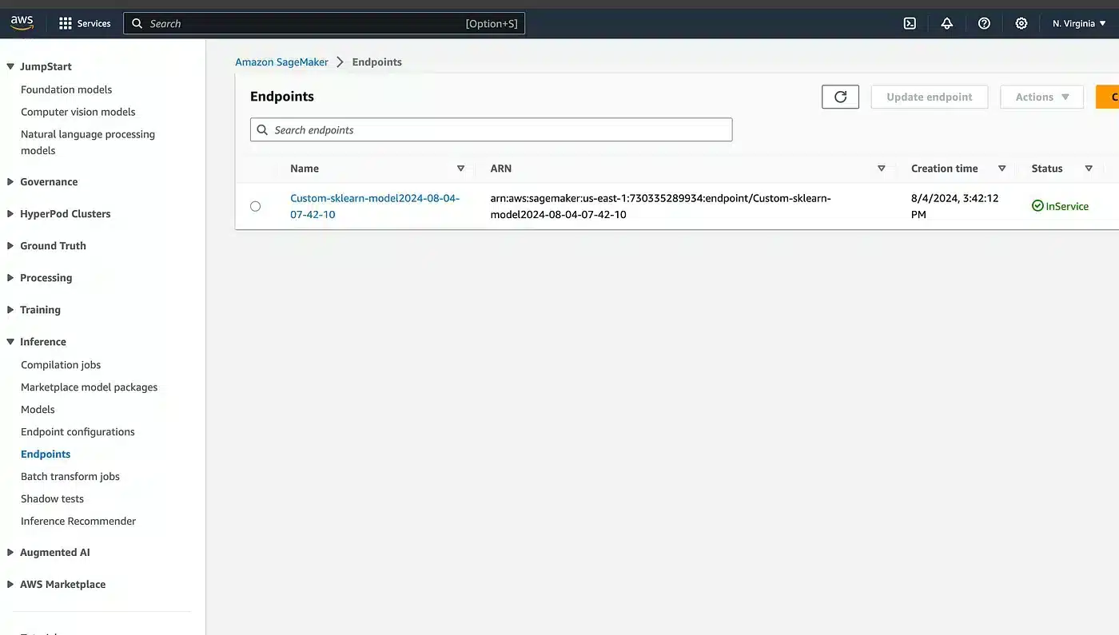Sort by Name column arrow

point(460,169)
